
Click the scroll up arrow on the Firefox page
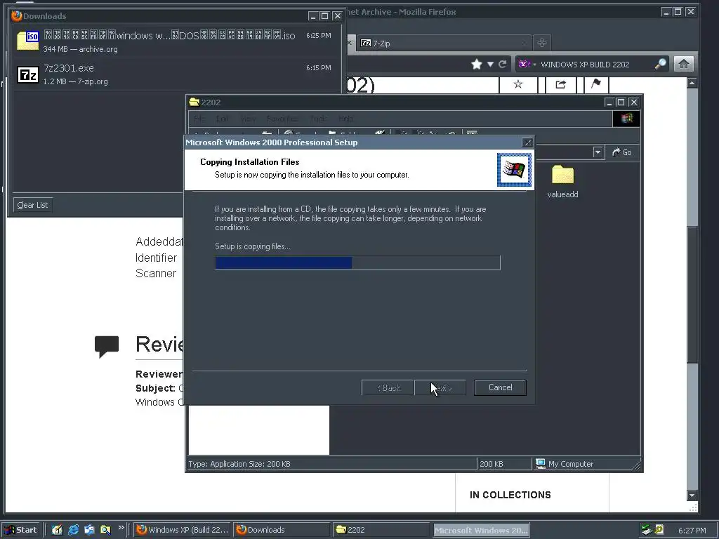[692, 83]
